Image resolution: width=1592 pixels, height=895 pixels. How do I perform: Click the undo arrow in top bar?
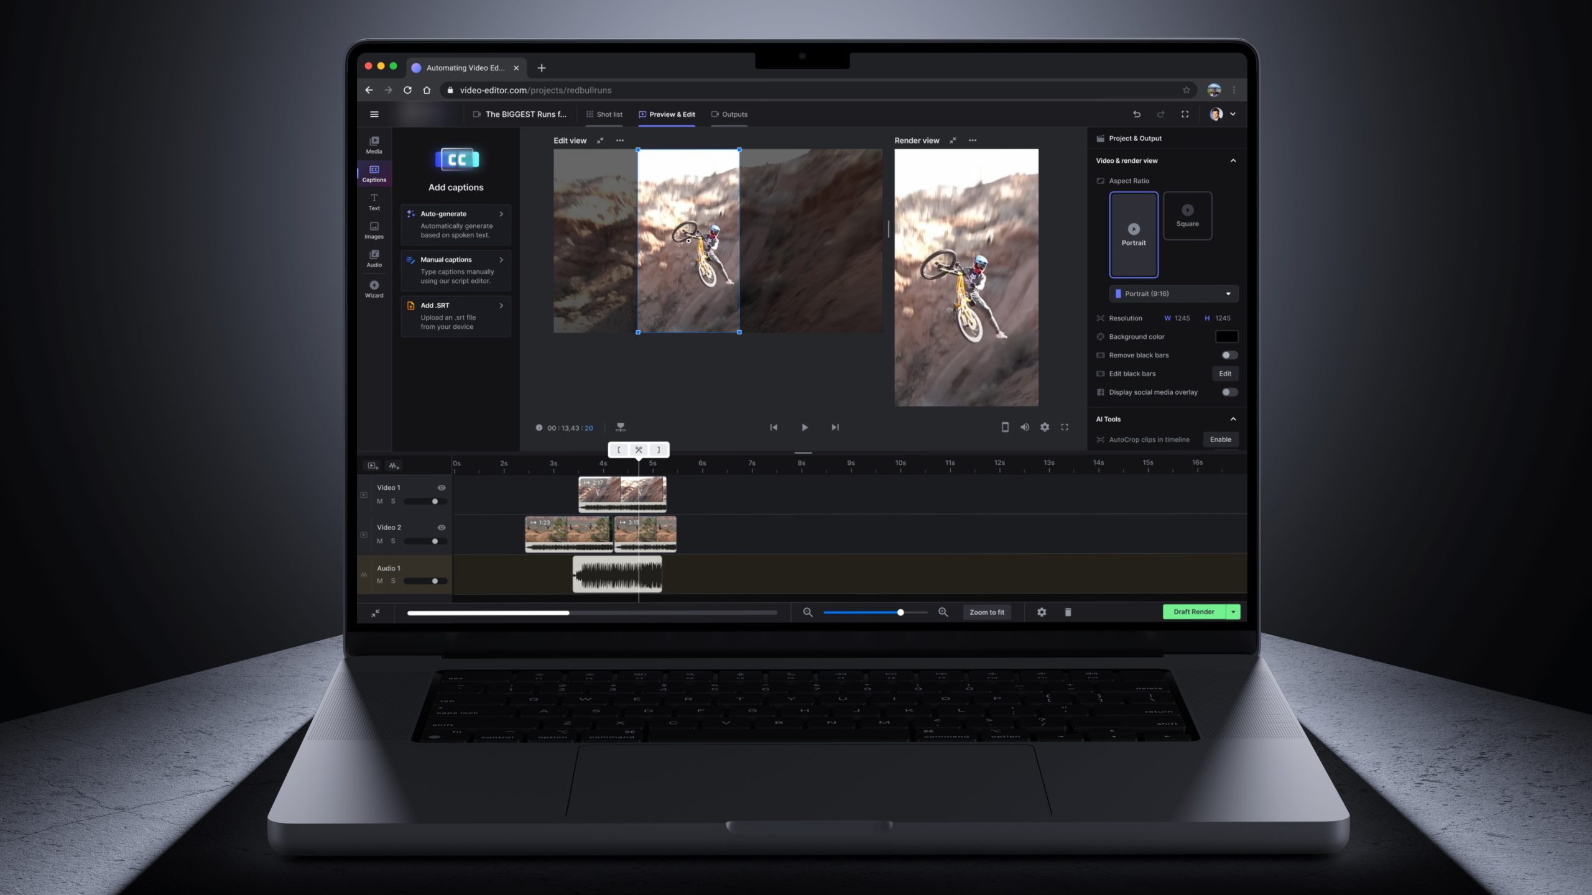point(1137,114)
